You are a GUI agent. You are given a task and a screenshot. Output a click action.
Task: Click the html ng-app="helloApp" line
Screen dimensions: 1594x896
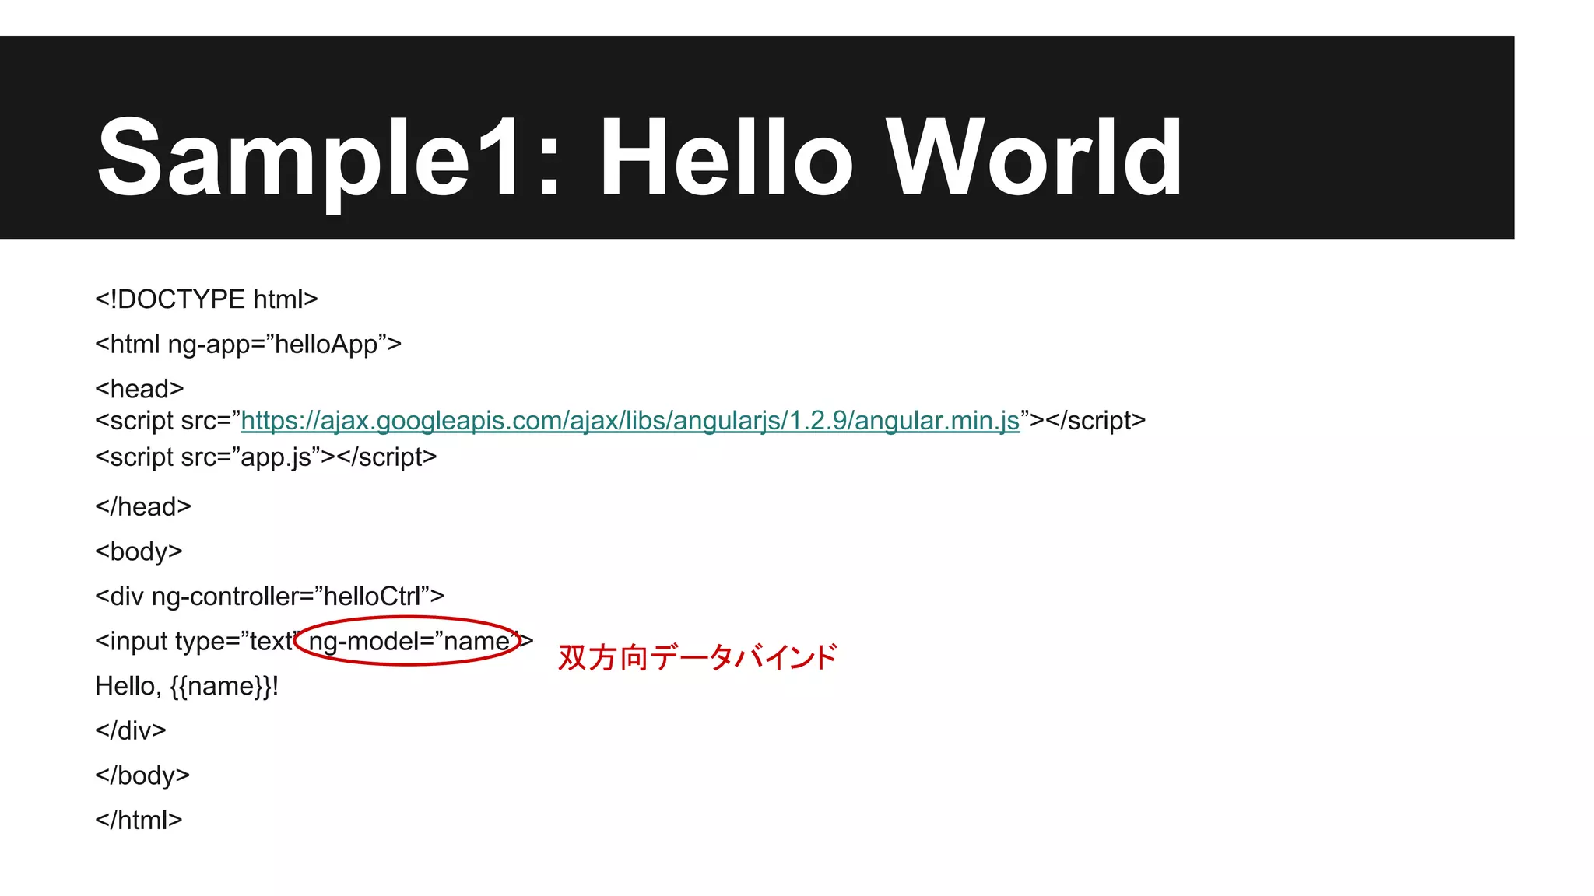pos(248,344)
